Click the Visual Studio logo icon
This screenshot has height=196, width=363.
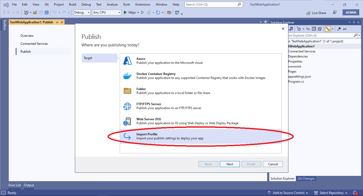(x=6, y=5)
